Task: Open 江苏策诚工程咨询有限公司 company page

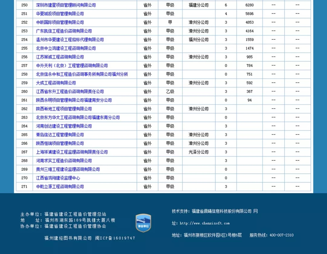Action: tap(60, 57)
